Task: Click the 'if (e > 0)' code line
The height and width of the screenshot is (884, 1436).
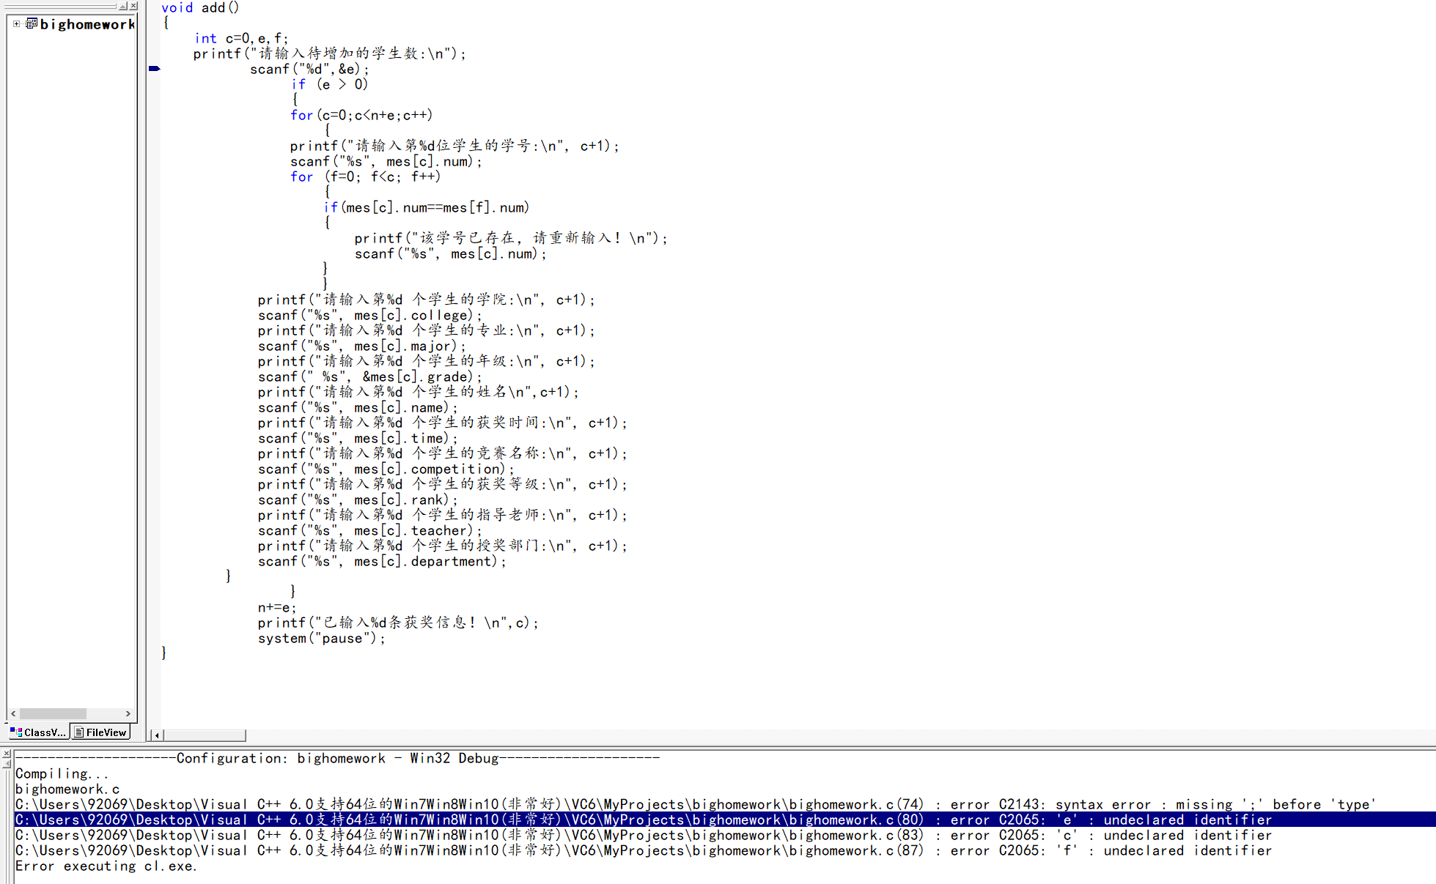Action: tap(329, 84)
